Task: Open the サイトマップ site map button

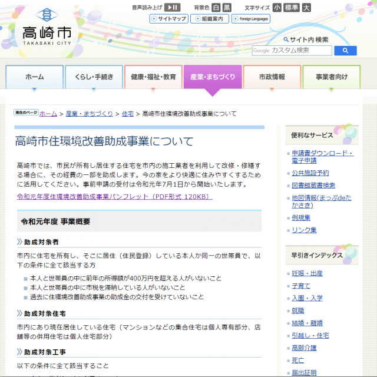Action: click(168, 19)
